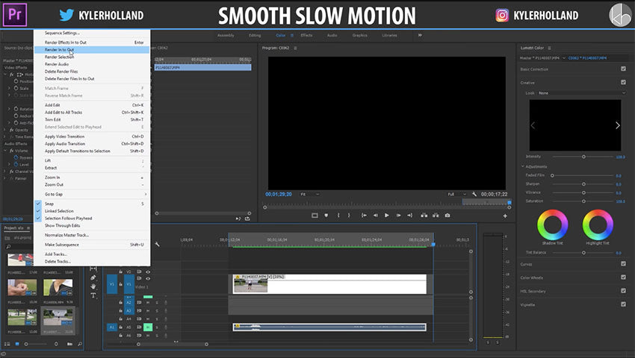Open the Fit zoom level dropdown
Screen dimensions: 635x358
click(309, 194)
